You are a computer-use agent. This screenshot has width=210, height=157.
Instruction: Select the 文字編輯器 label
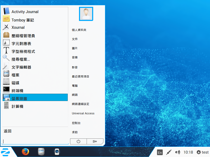tap(21, 67)
